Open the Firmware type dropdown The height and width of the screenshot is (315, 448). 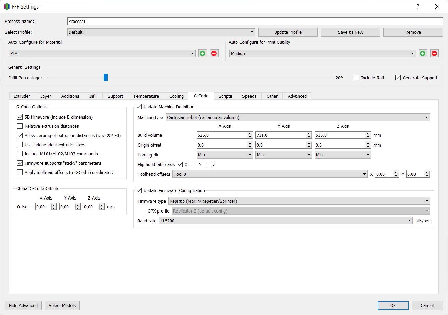click(x=299, y=201)
